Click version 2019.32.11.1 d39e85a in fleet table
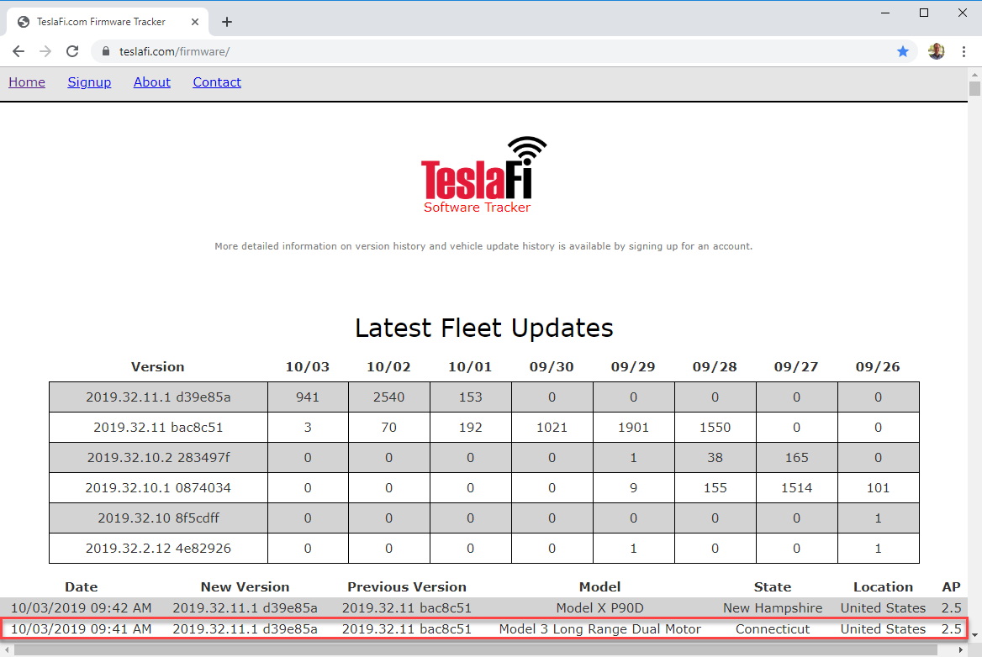The height and width of the screenshot is (657, 982). click(x=158, y=397)
